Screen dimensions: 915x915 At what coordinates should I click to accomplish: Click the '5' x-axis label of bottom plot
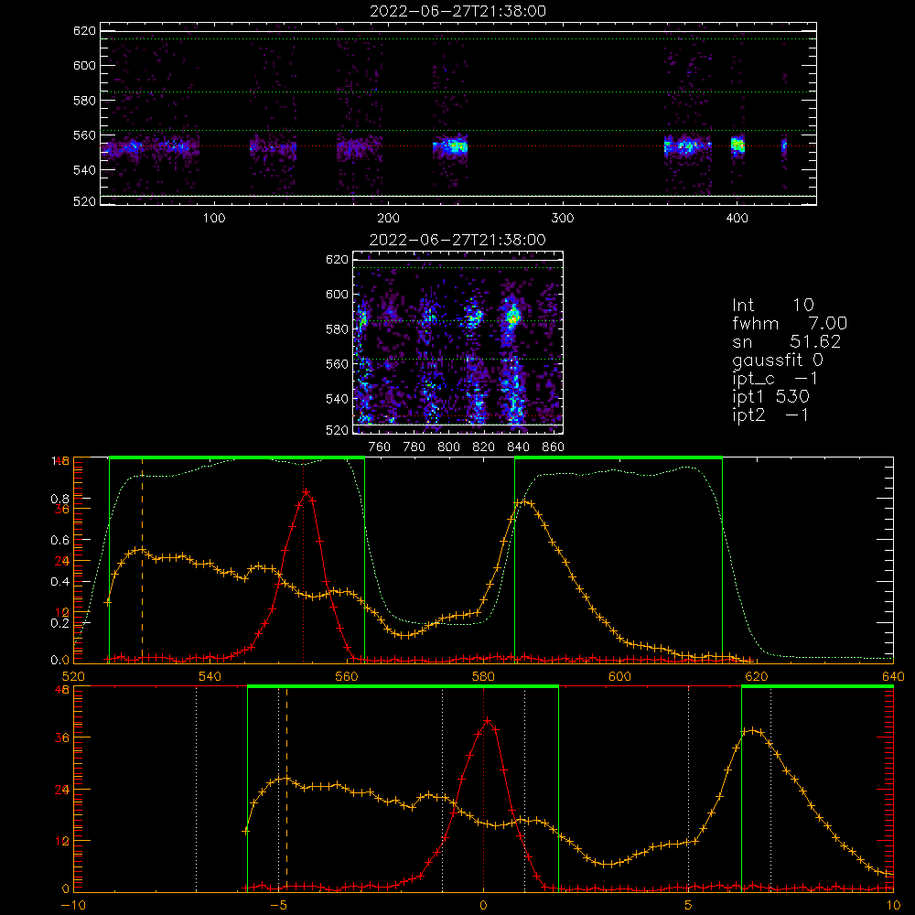689,905
